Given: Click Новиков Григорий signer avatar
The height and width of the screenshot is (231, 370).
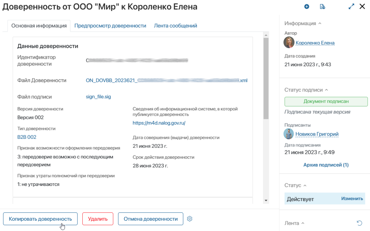Looking at the screenshot, I should tap(289, 134).
